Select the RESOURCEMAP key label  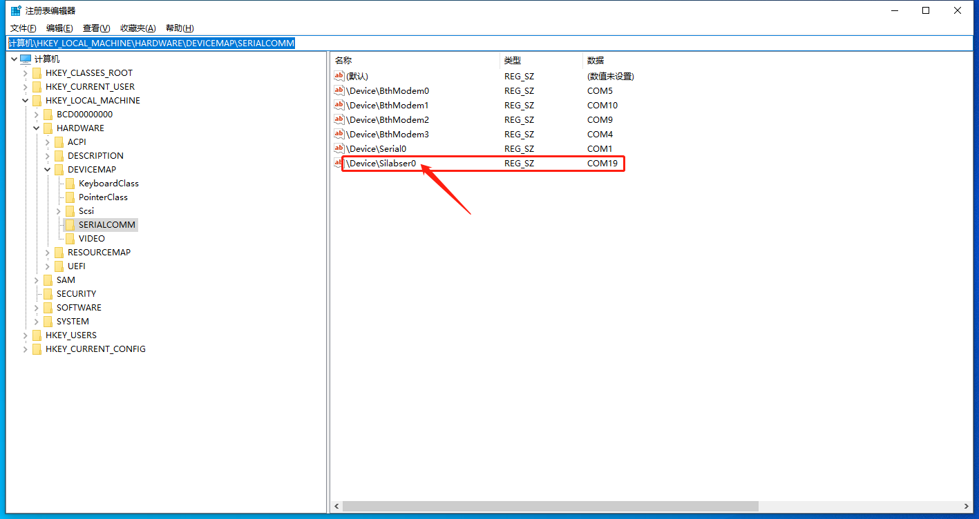click(99, 253)
